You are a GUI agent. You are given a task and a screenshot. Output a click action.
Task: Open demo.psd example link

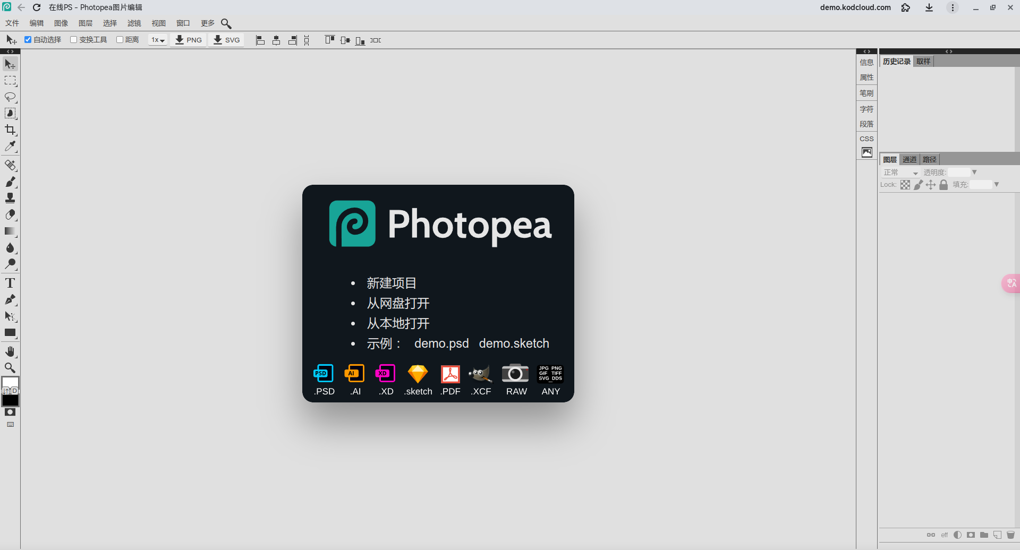coord(441,343)
